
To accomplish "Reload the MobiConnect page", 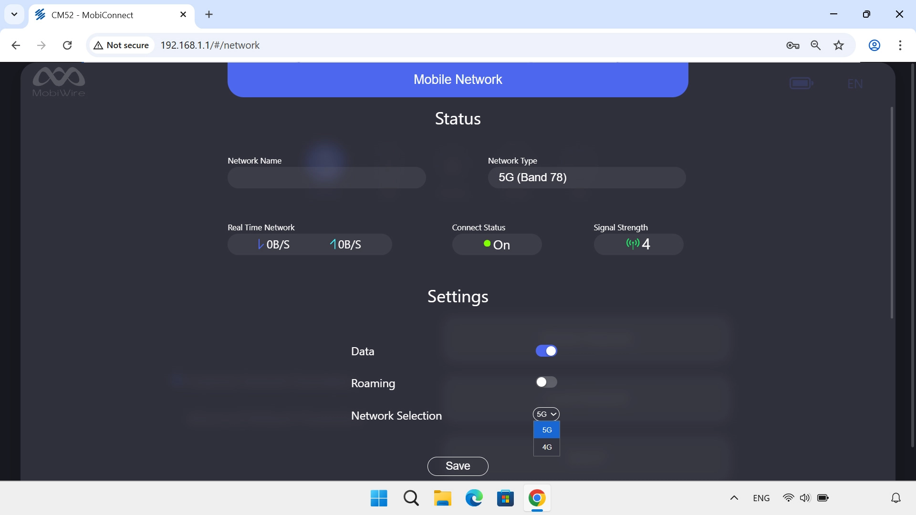I will pyautogui.click(x=67, y=45).
